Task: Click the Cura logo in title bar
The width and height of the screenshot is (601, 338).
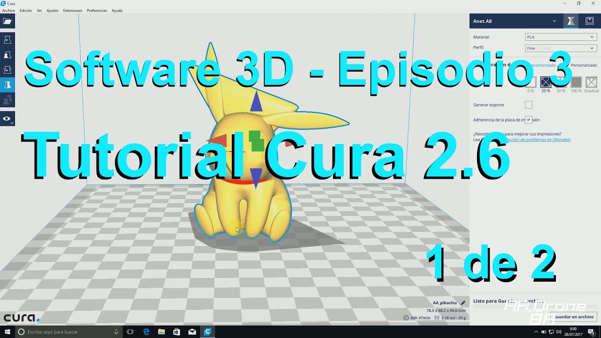Action: click(3, 3)
